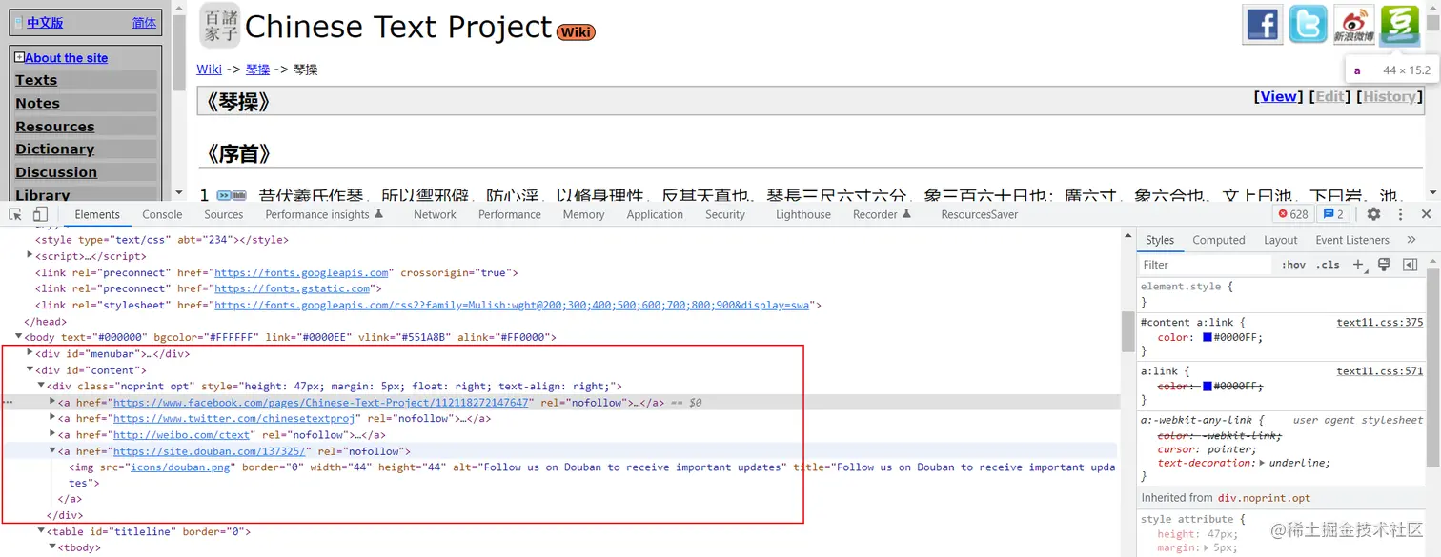
Task: Switch to the Console tab
Action: pyautogui.click(x=162, y=214)
